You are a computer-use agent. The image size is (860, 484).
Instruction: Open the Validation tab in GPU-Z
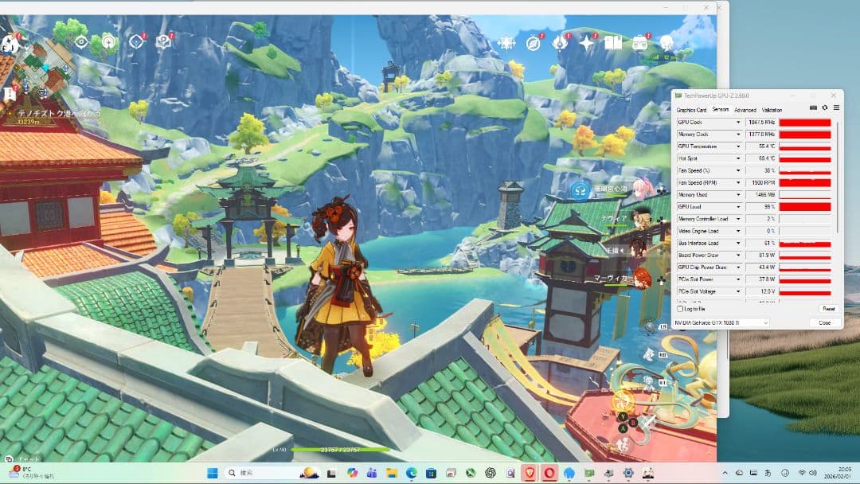coord(772,110)
